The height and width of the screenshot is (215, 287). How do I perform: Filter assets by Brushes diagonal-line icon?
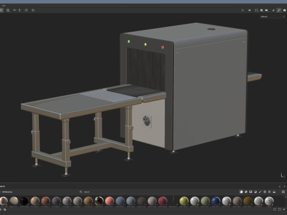260,192
